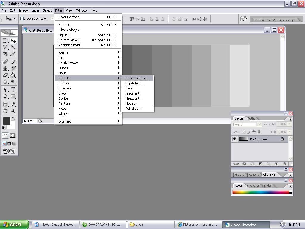Click Edit in ImageReady button

pos(9,151)
